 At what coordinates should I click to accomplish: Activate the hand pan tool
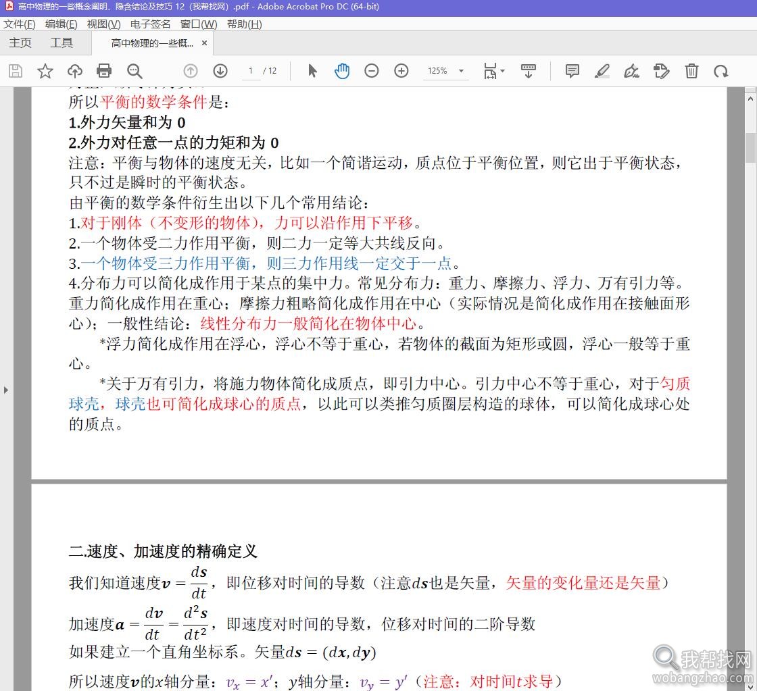[x=342, y=71]
